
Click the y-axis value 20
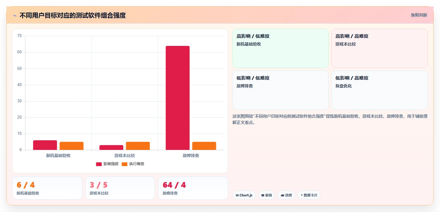19,117
